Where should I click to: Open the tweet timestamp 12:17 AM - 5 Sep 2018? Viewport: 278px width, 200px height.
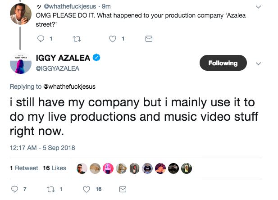(42, 147)
